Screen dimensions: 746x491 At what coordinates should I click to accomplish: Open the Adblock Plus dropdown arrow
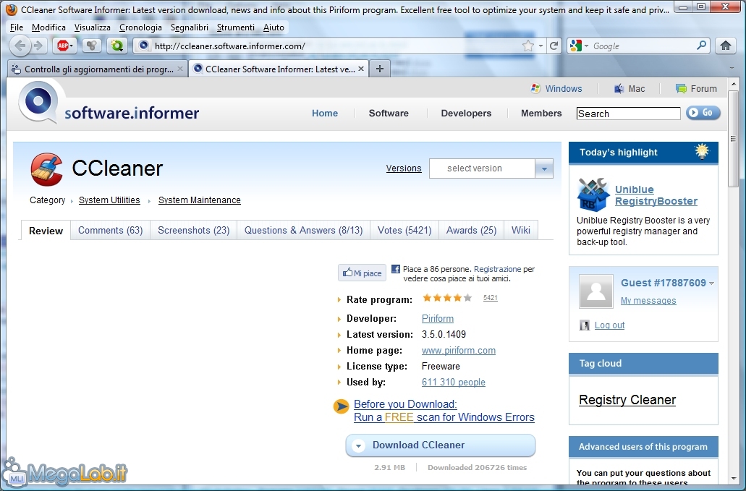pyautogui.click(x=72, y=46)
